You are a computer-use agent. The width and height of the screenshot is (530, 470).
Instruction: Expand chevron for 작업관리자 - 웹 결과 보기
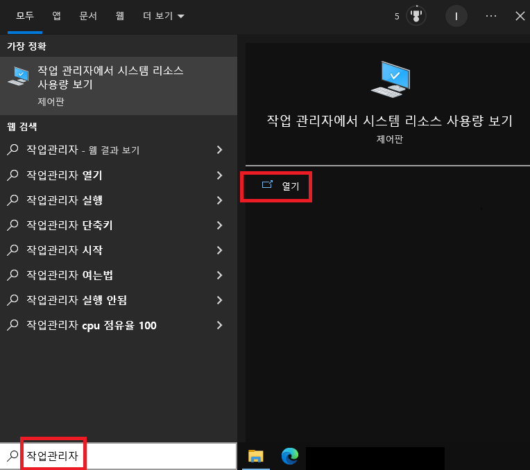pos(220,150)
